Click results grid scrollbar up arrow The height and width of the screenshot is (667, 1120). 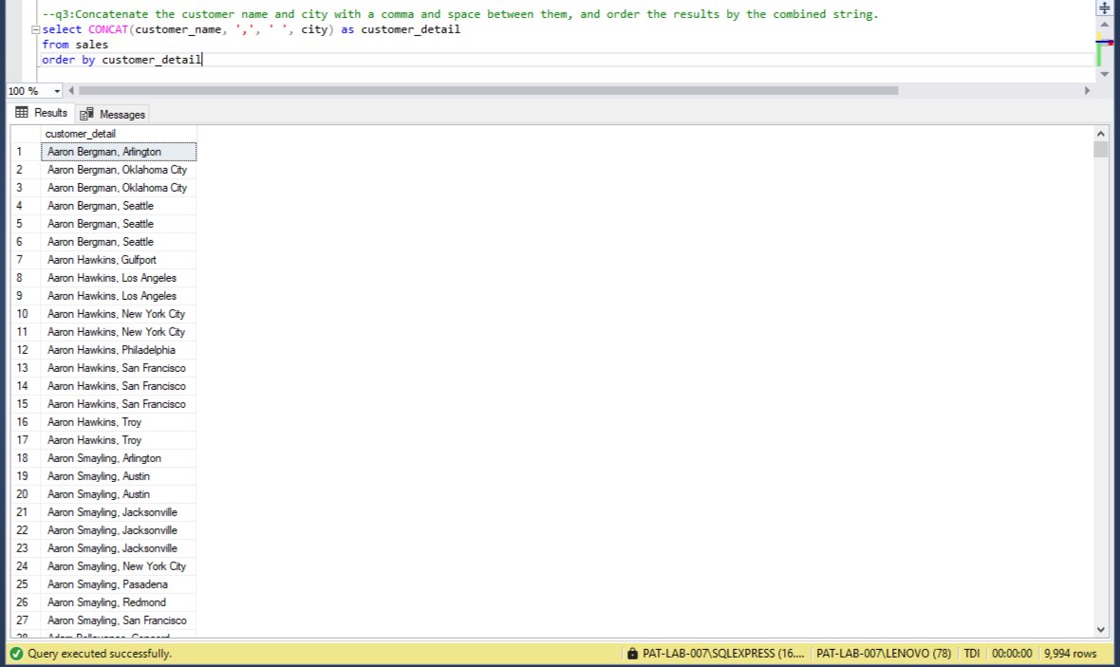(1101, 134)
